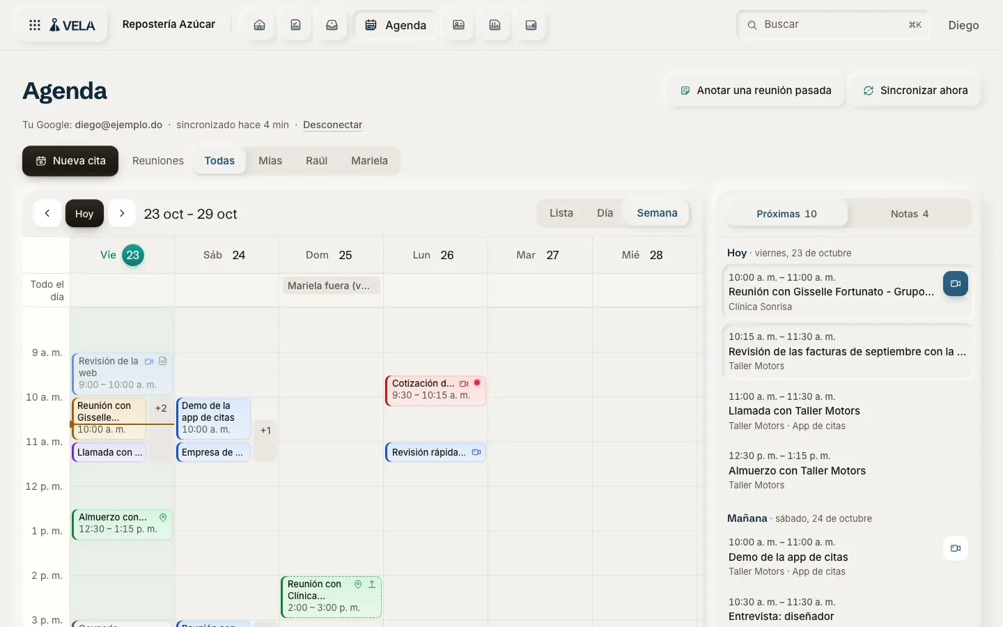Create a Nueva cita
This screenshot has width=1003, height=627.
click(70, 161)
